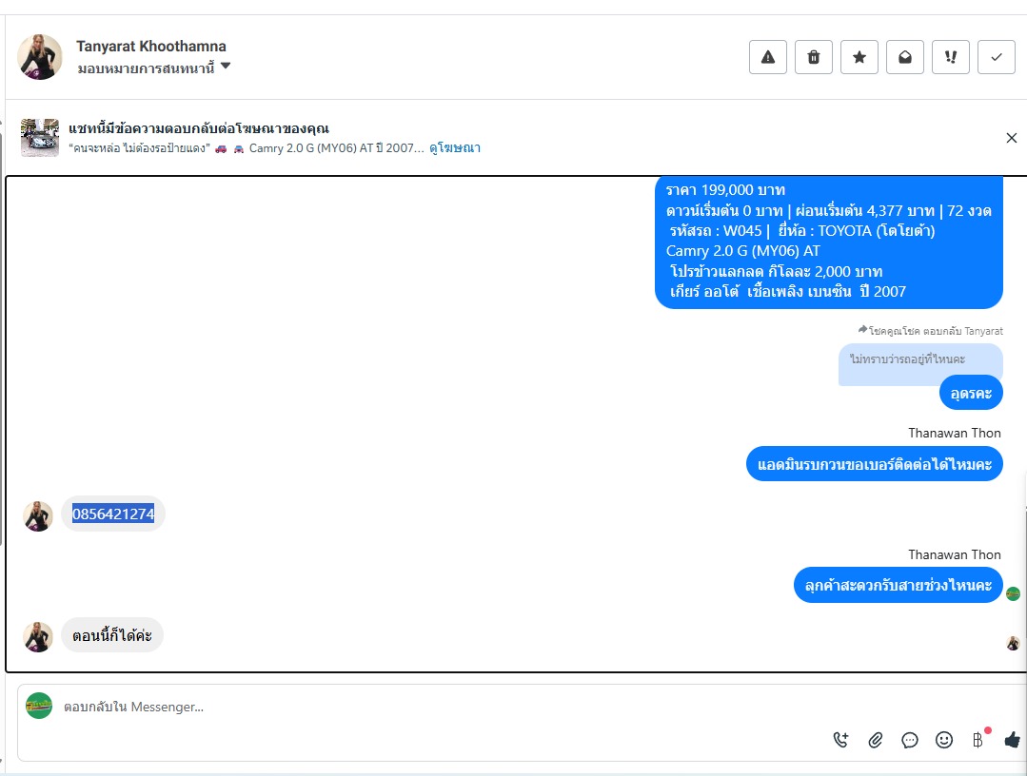Open the Baht payment request icon

[978, 740]
